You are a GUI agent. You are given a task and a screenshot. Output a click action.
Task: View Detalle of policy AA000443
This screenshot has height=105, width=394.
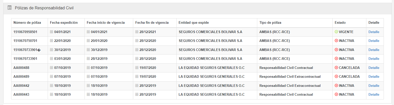pos(374,94)
